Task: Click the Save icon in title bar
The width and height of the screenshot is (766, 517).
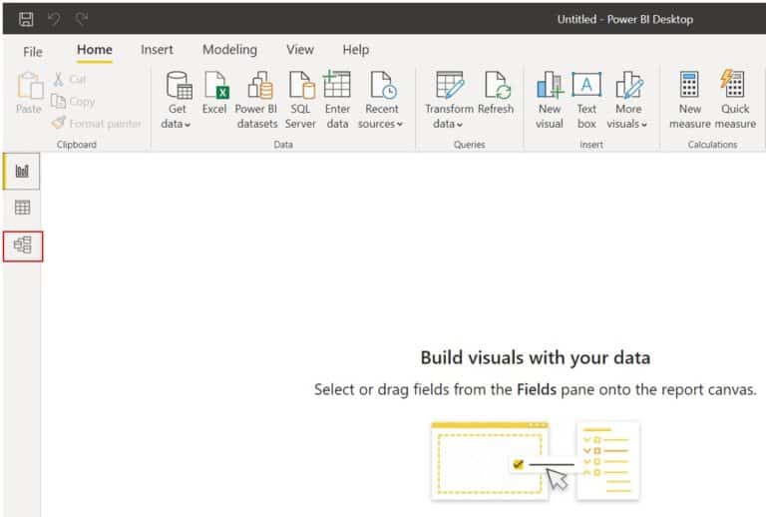Action: click(26, 19)
